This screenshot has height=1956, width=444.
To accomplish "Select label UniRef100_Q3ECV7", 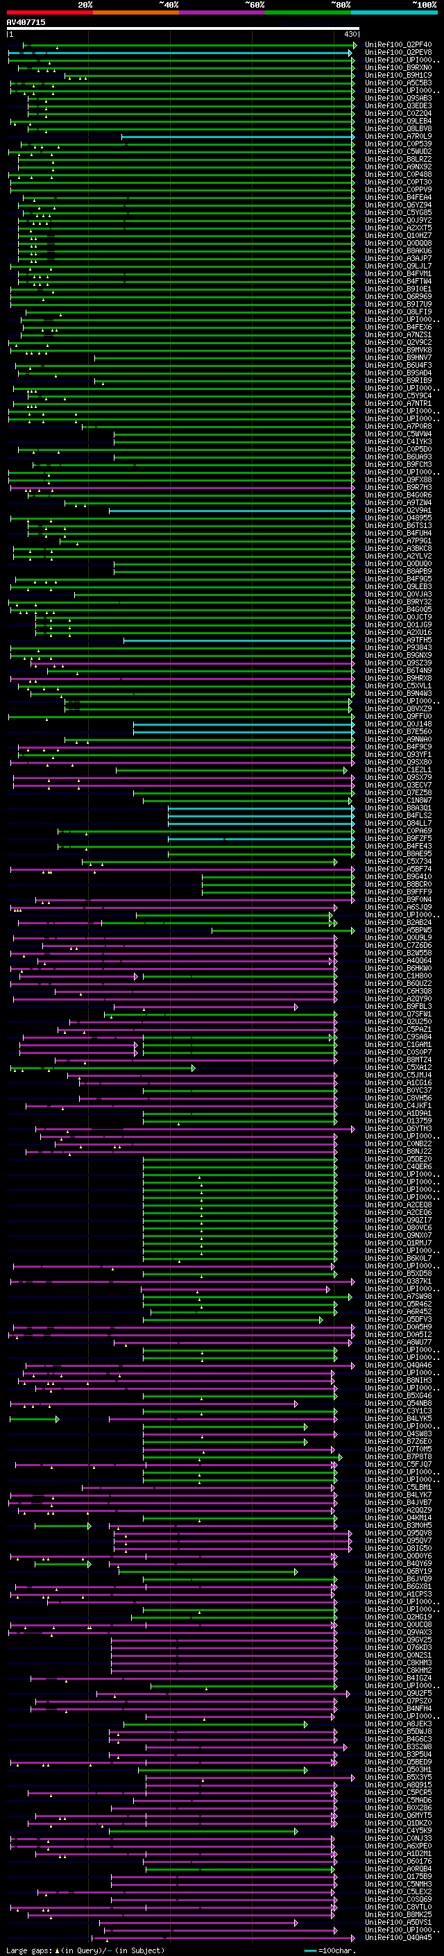I will coord(398,785).
